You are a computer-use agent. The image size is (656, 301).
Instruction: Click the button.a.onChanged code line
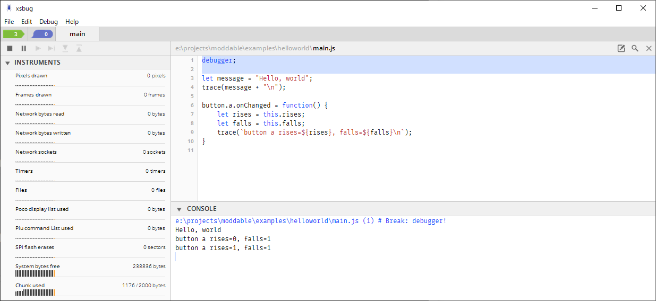point(265,105)
